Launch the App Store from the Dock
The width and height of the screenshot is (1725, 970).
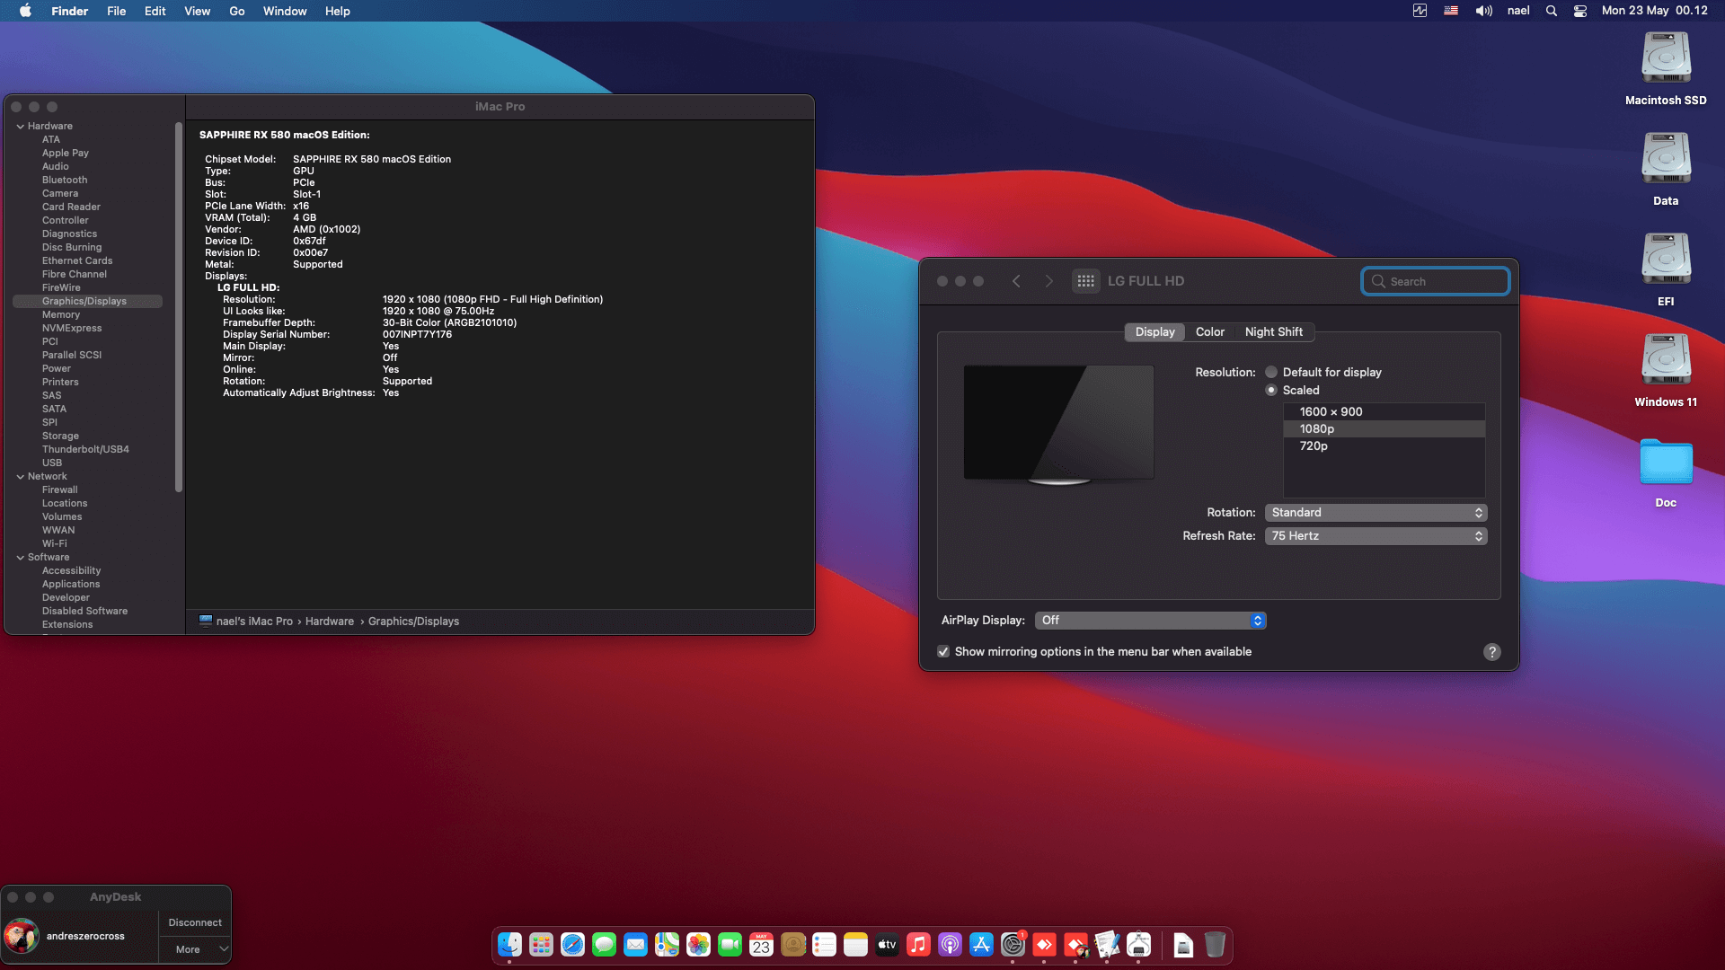tap(981, 945)
